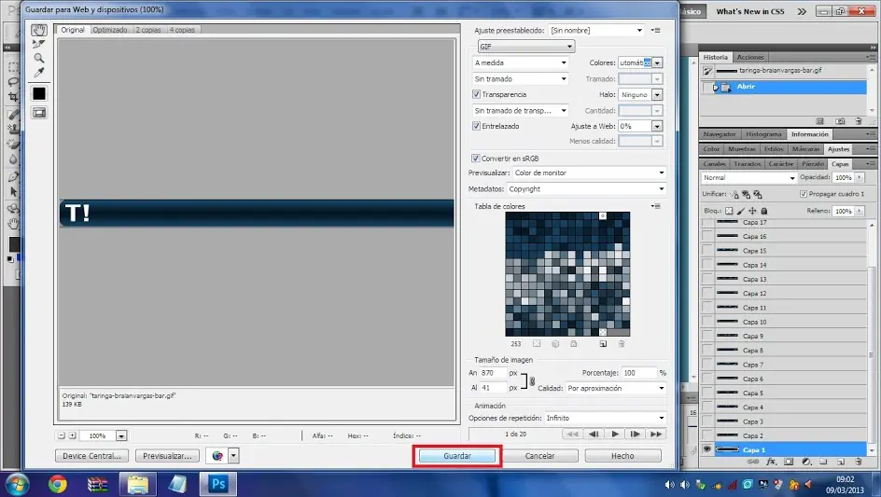Jump to first animation frame
Image resolution: width=881 pixels, height=497 pixels.
572,435
